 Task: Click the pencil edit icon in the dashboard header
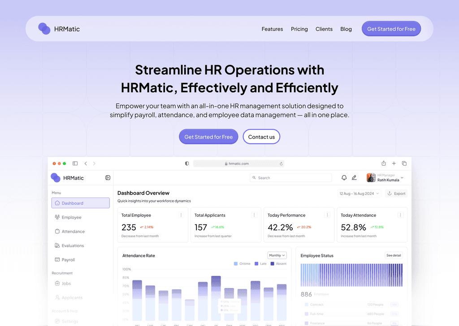pos(354,177)
